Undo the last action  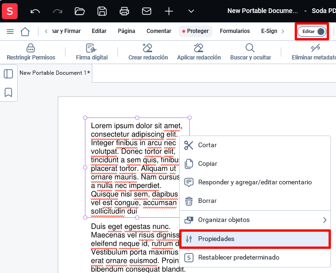[35, 11]
